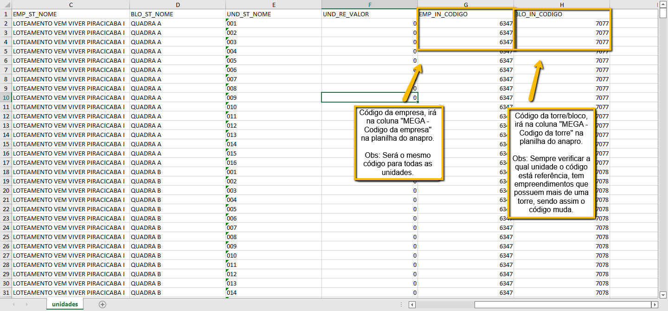Image resolution: width=668 pixels, height=311 pixels.
Task: Select the first QUADRA B cell in row 18
Action: coord(177,172)
